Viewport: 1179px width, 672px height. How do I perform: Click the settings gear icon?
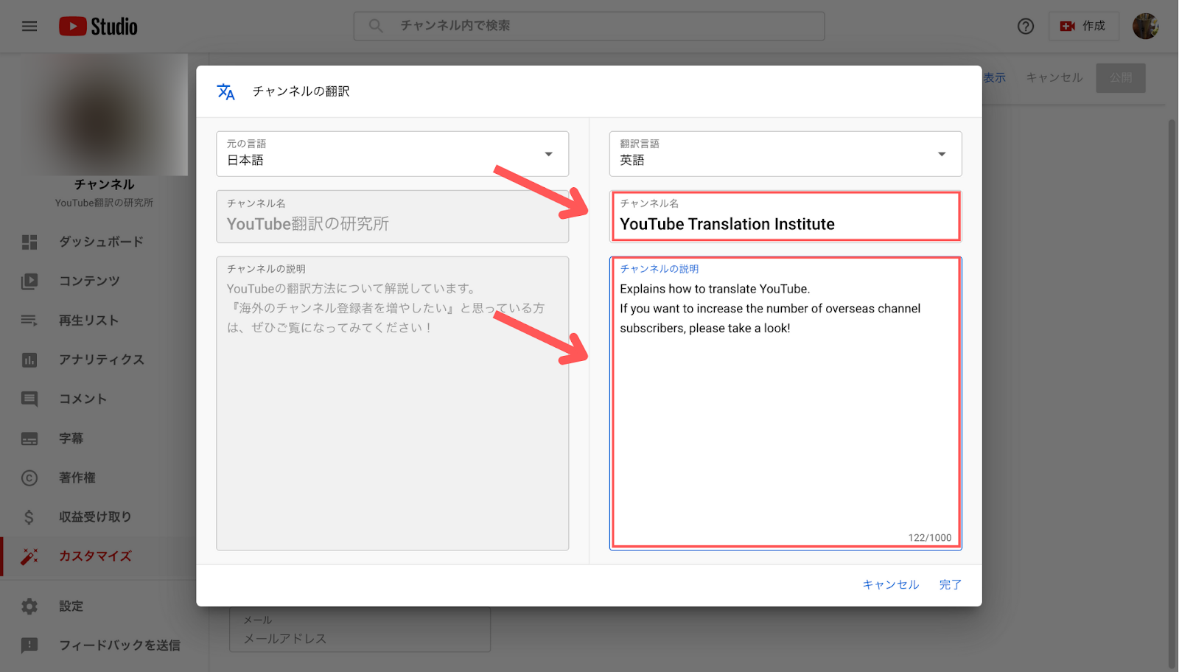click(x=29, y=606)
